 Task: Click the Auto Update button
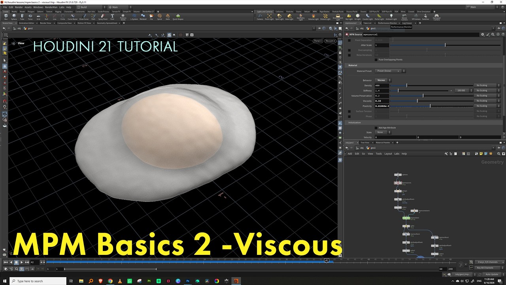click(492, 274)
